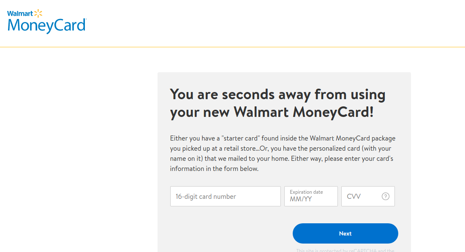
Task: Focus the CVV entry field
Action: [363, 196]
